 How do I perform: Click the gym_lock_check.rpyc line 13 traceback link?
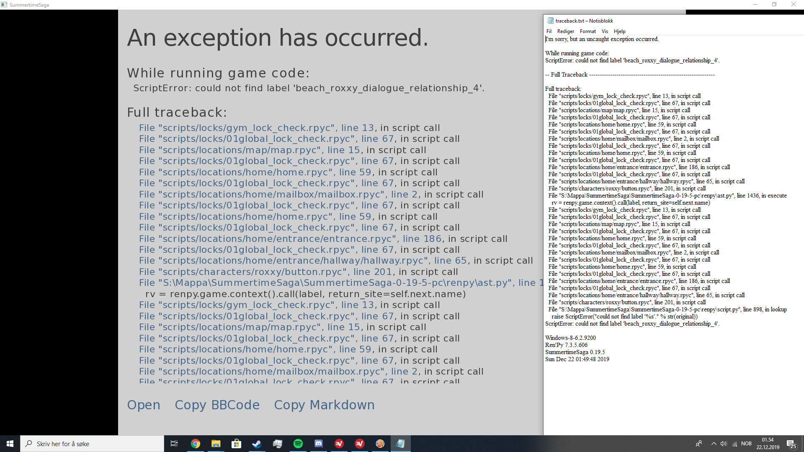coord(256,128)
